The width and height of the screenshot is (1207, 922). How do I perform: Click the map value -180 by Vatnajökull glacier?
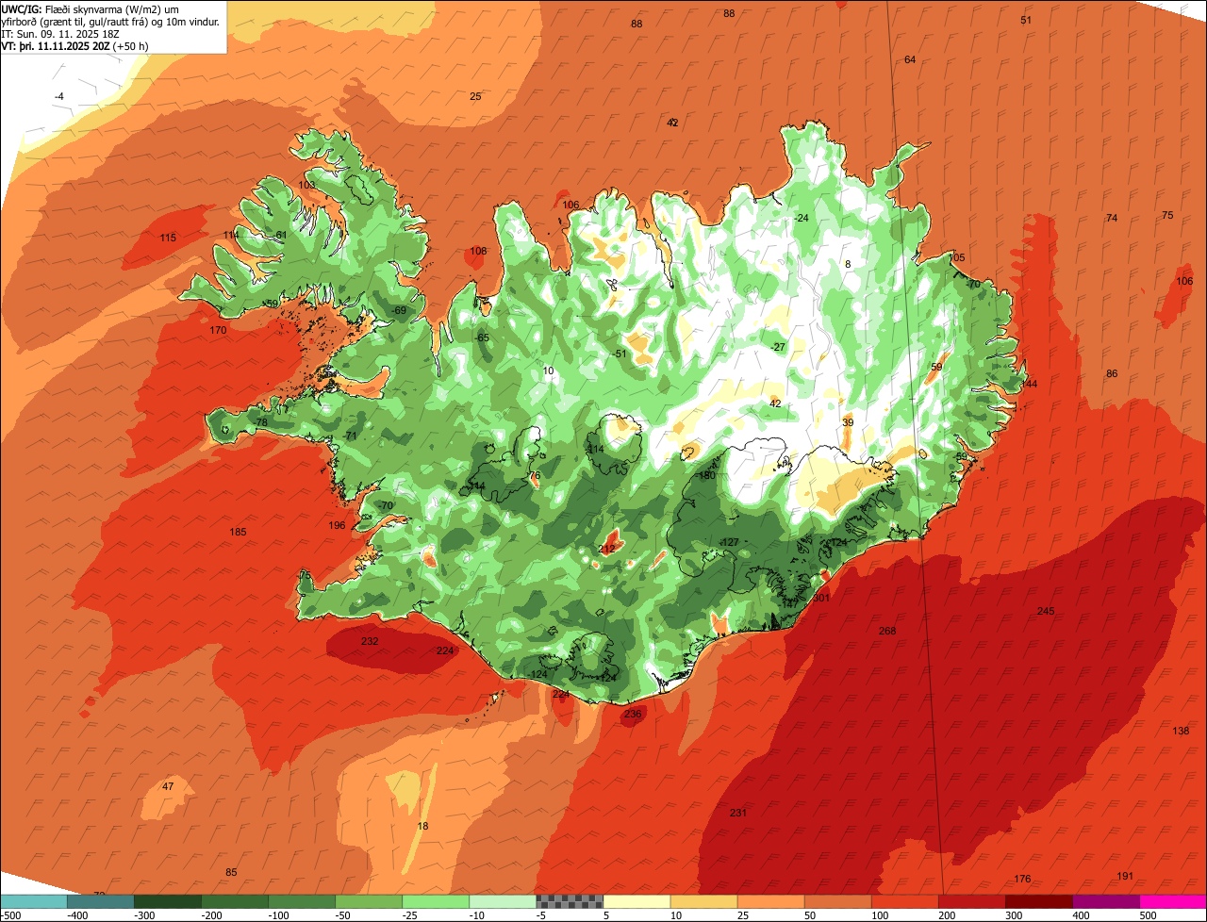tap(705, 475)
